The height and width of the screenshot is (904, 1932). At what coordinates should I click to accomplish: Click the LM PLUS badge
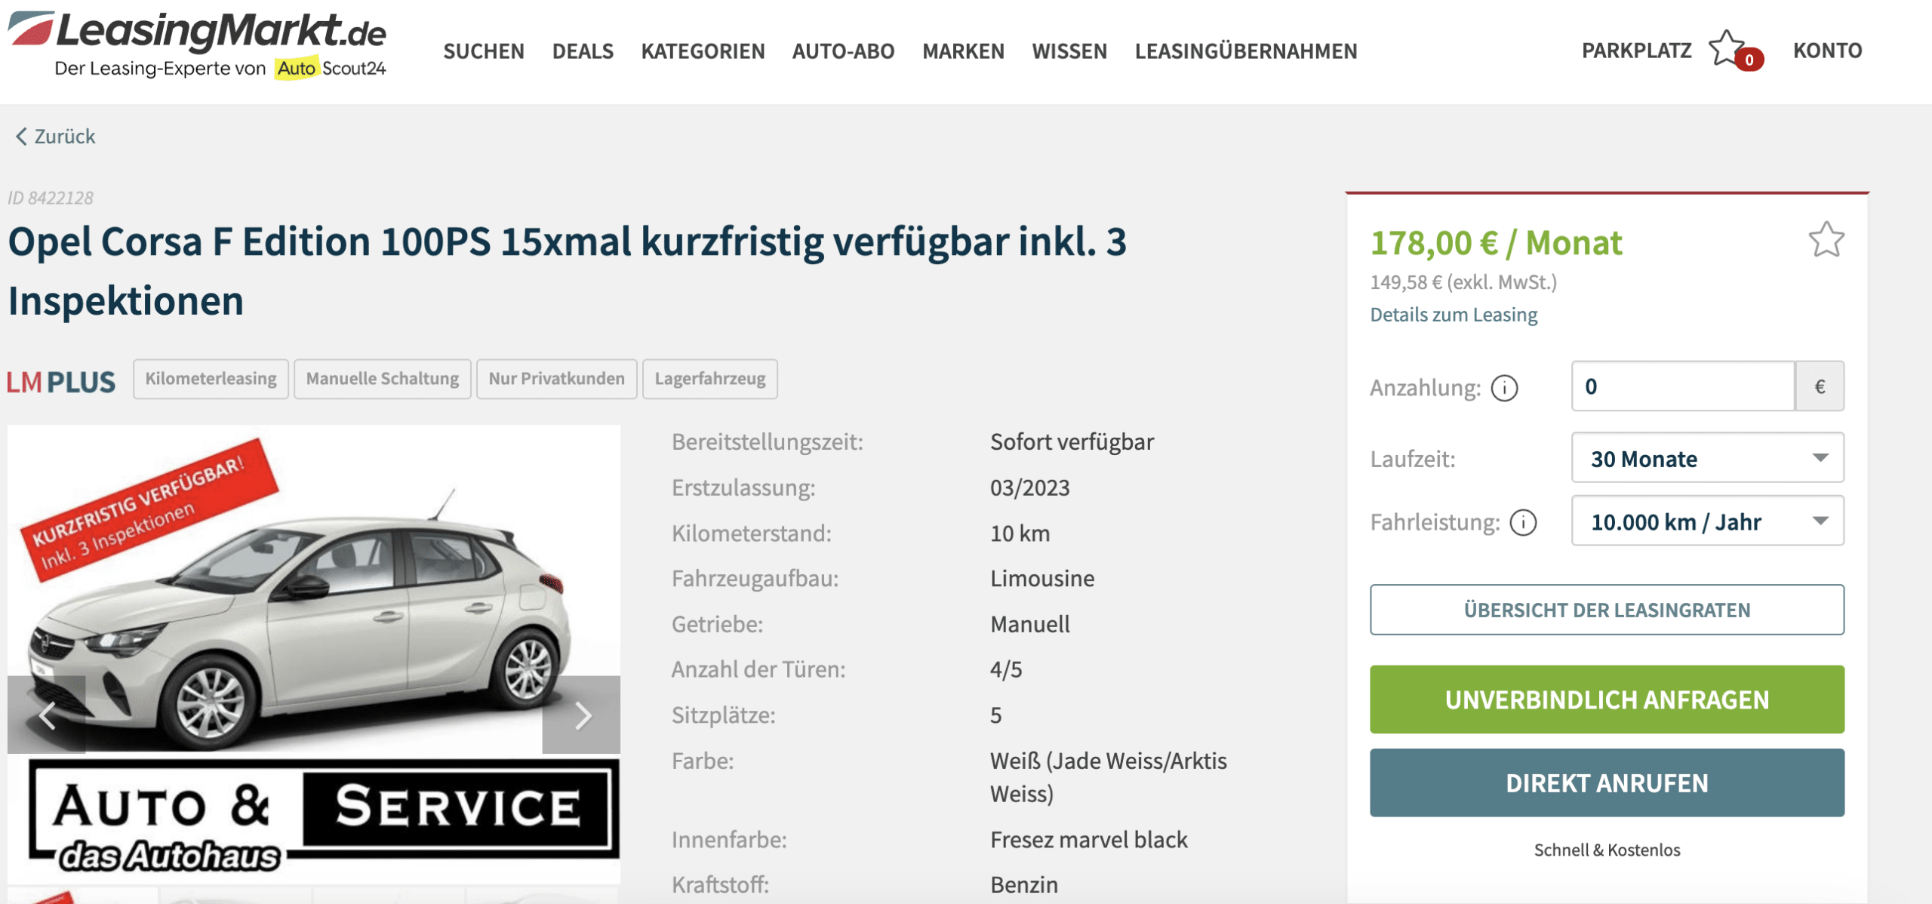click(x=62, y=382)
